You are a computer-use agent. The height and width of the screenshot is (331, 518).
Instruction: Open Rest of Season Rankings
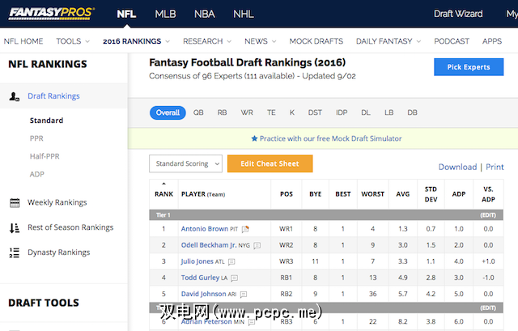coord(70,227)
